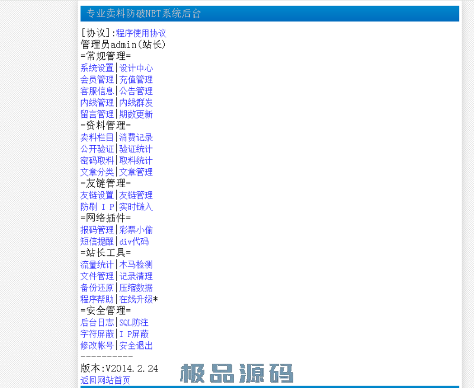The width and height of the screenshot is (474, 388).
Task: Open 期数更新 (Issue Update)
Action: point(136,114)
